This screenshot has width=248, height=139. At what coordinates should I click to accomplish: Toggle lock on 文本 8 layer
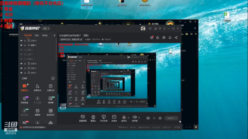click(x=25, y=64)
